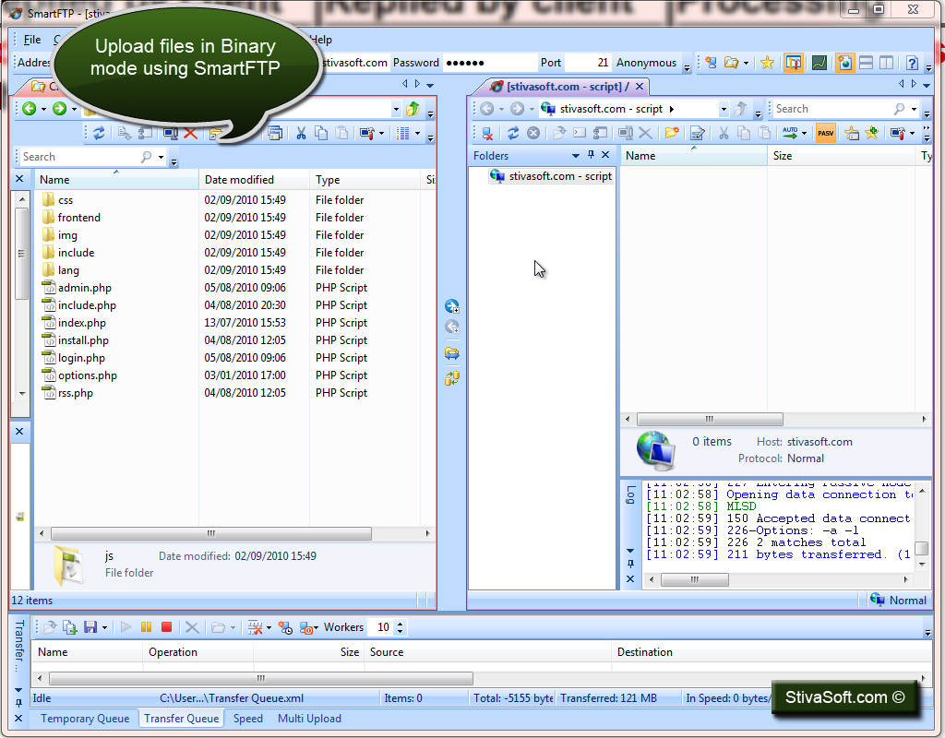This screenshot has height=738, width=945.
Task: Pause the transfer queue
Action: click(146, 627)
